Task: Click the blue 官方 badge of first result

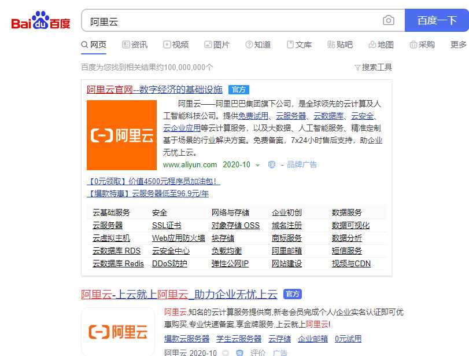Action: tap(239, 90)
